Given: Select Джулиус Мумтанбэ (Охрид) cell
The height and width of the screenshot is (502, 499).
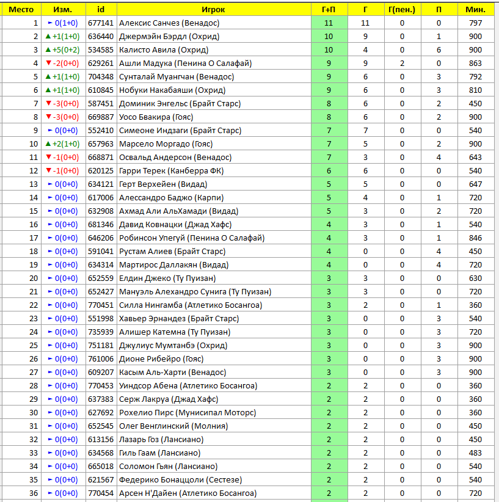Looking at the screenshot, I should (x=214, y=346).
